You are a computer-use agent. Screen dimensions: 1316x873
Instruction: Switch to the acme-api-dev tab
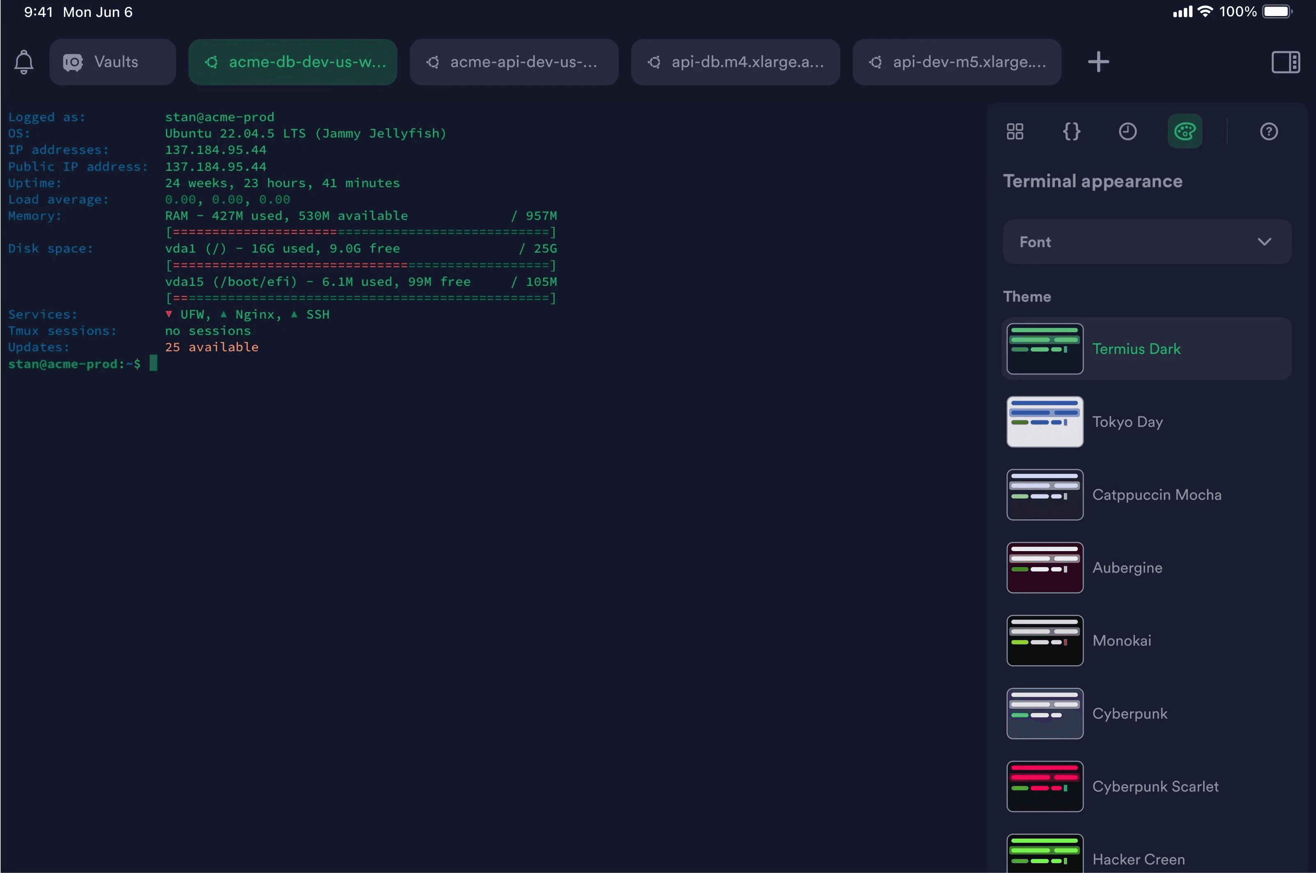(513, 62)
